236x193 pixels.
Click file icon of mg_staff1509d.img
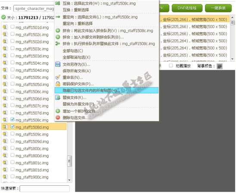pos(5,141)
